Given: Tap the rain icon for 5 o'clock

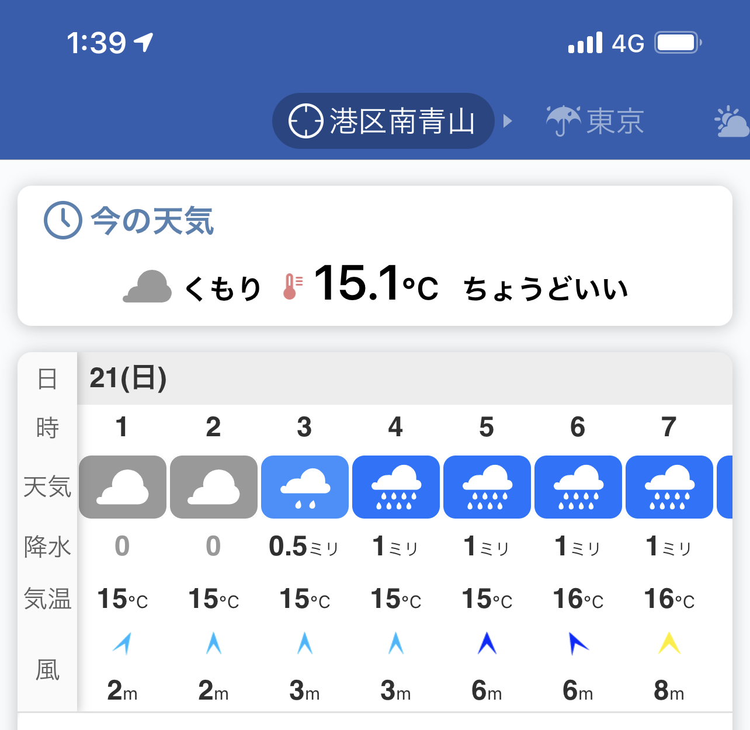Looking at the screenshot, I should click(x=487, y=487).
